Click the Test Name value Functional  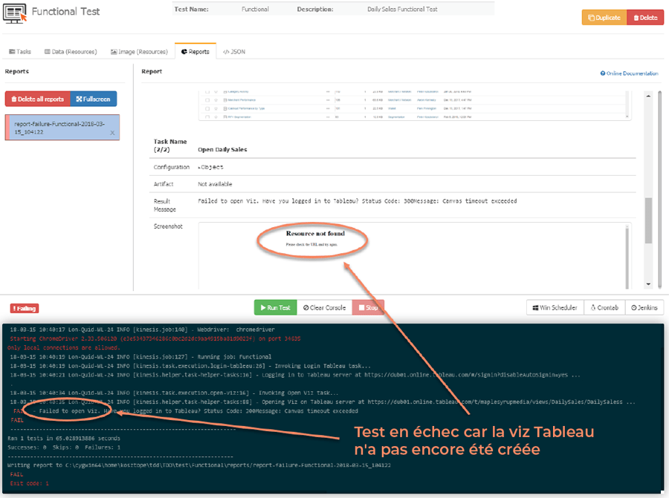point(255,9)
